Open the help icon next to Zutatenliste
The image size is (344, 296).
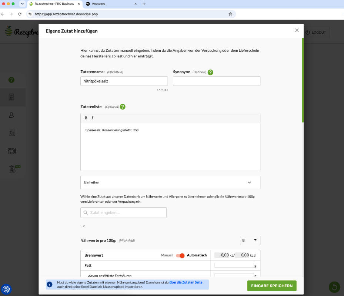[x=123, y=107]
